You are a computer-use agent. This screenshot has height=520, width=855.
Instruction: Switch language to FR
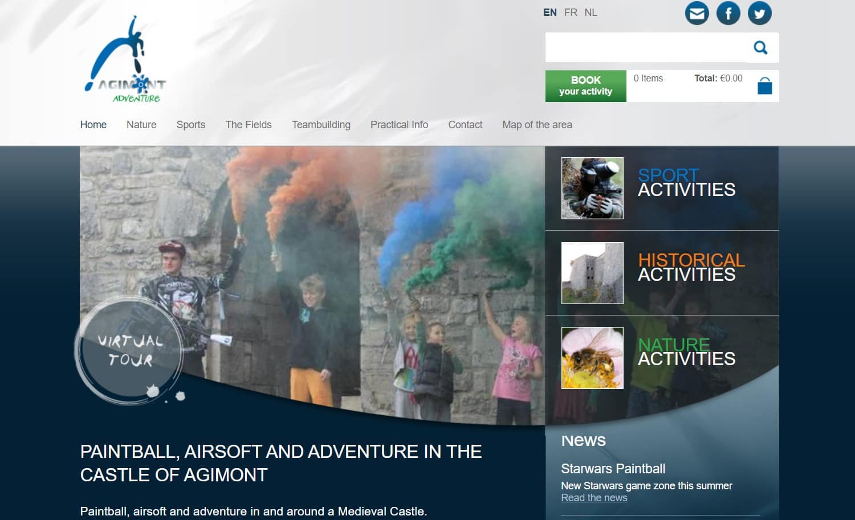click(x=571, y=13)
